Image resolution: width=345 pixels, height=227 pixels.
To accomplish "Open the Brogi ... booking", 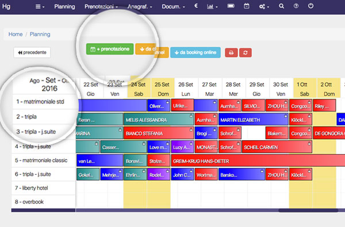I will (206, 133).
